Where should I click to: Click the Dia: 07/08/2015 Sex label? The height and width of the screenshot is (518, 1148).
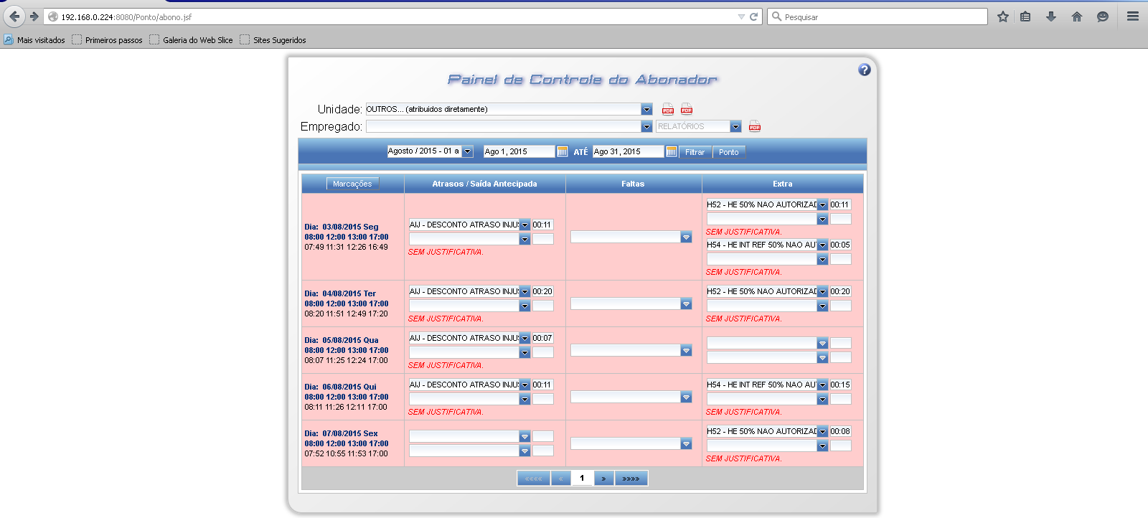click(x=341, y=433)
